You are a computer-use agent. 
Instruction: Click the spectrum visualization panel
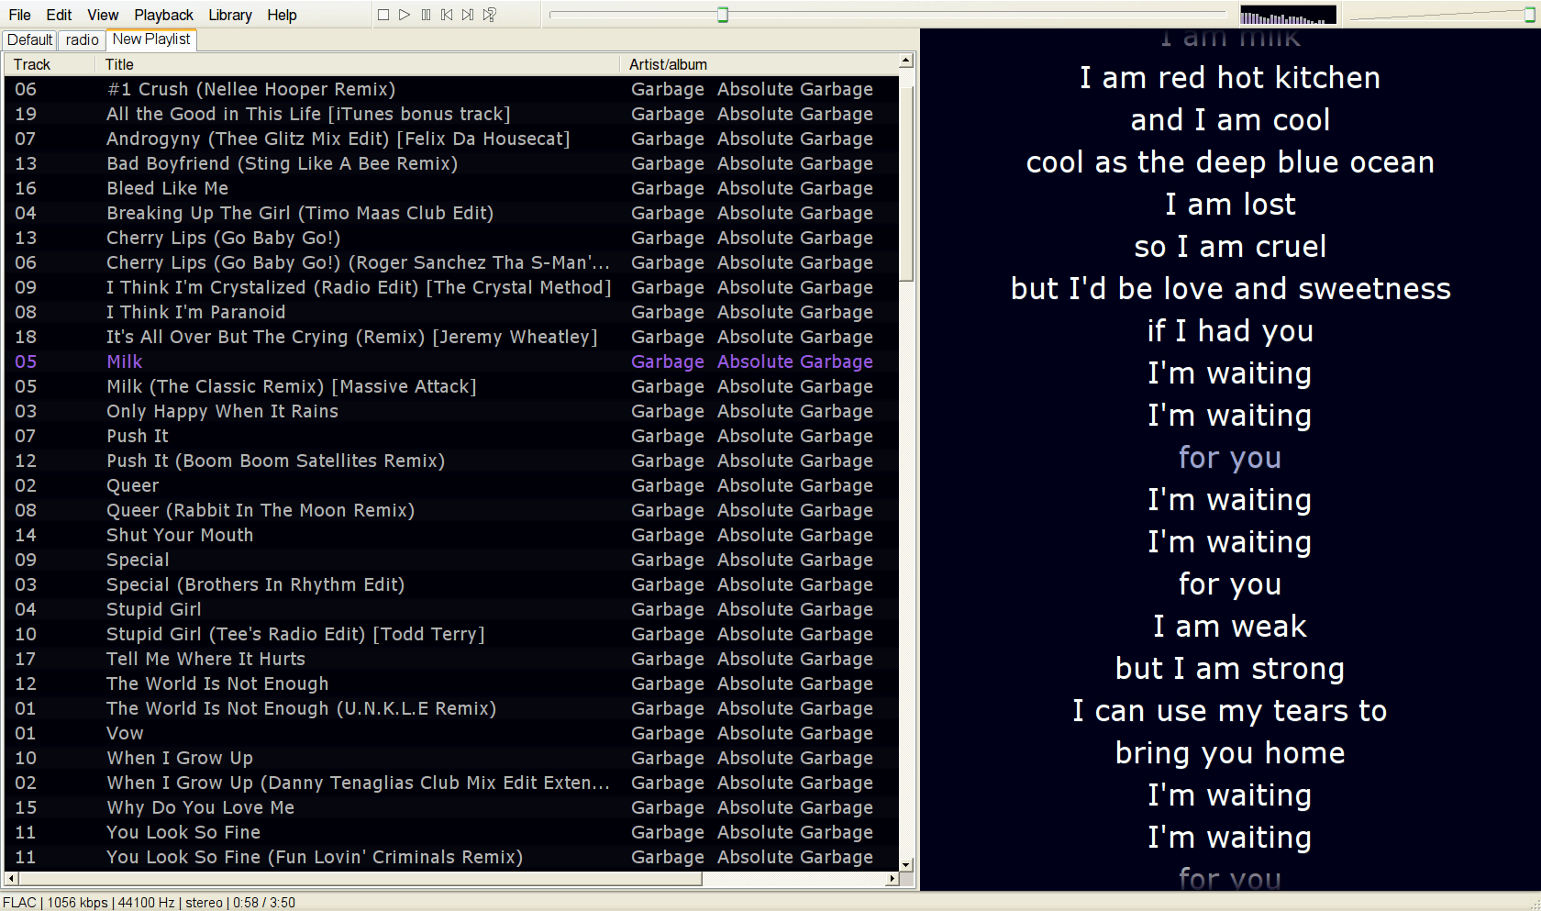point(1288,15)
